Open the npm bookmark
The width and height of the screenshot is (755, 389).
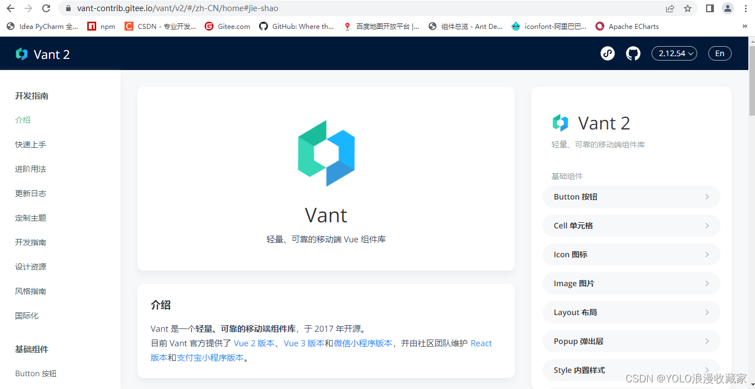(101, 26)
